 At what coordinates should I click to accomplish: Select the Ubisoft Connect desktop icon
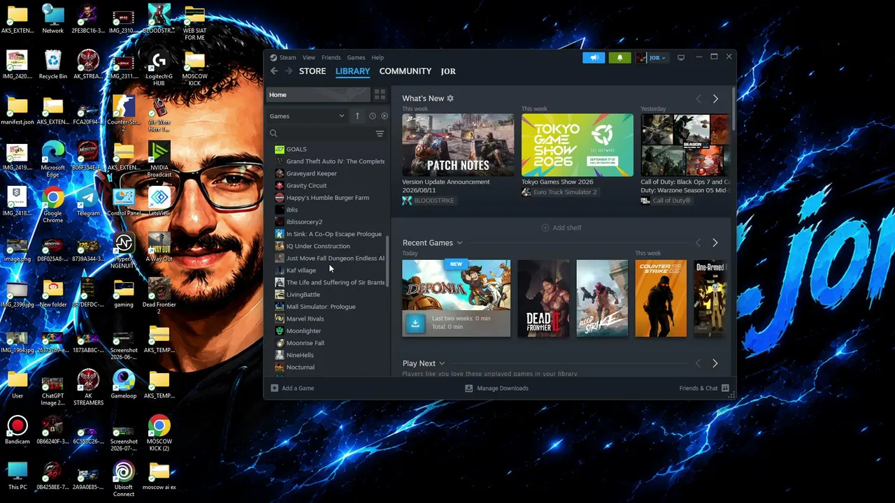click(124, 479)
